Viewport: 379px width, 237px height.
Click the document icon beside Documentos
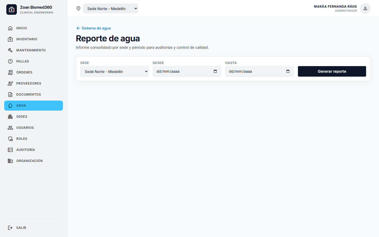click(10, 95)
